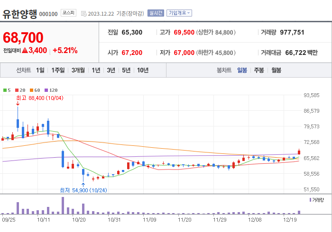Click the 코스피 market badge

coord(68,13)
